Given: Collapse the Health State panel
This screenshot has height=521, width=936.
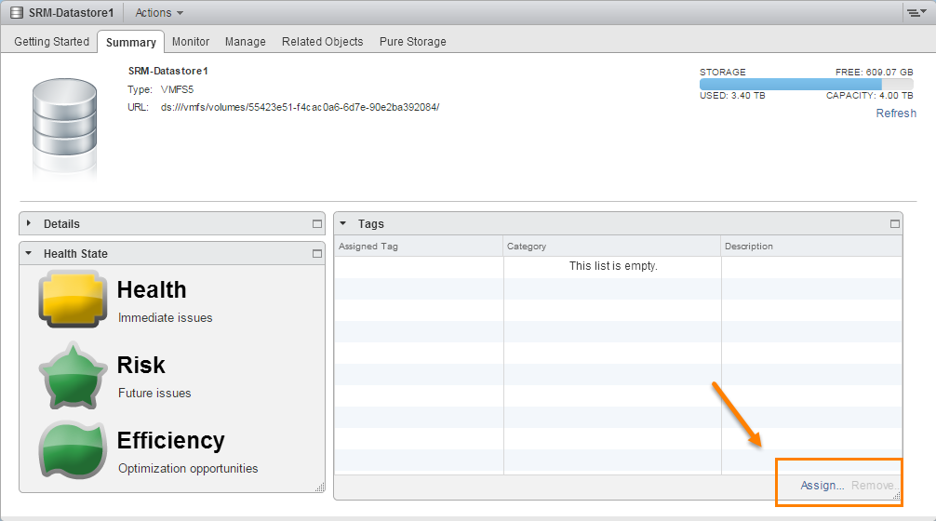Looking at the screenshot, I should [x=28, y=253].
